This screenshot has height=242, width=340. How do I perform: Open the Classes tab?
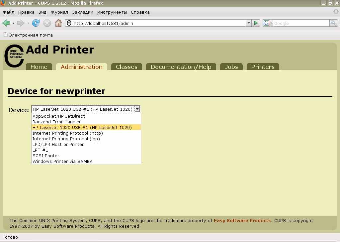point(127,66)
